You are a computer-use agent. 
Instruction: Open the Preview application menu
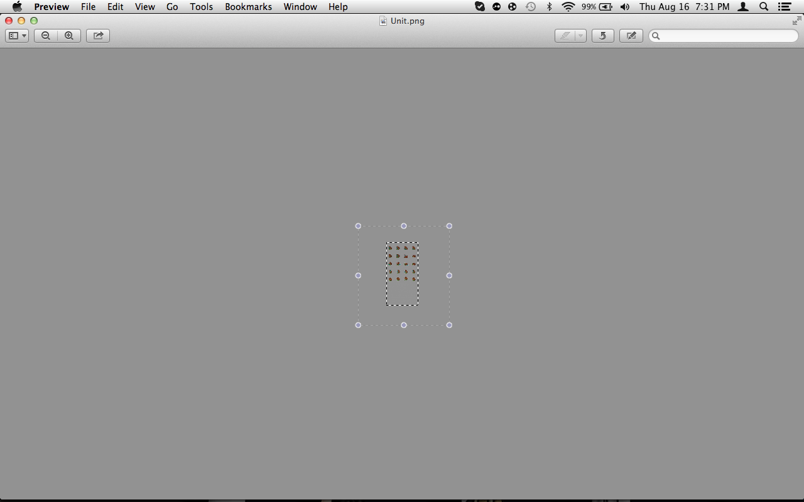click(x=52, y=7)
